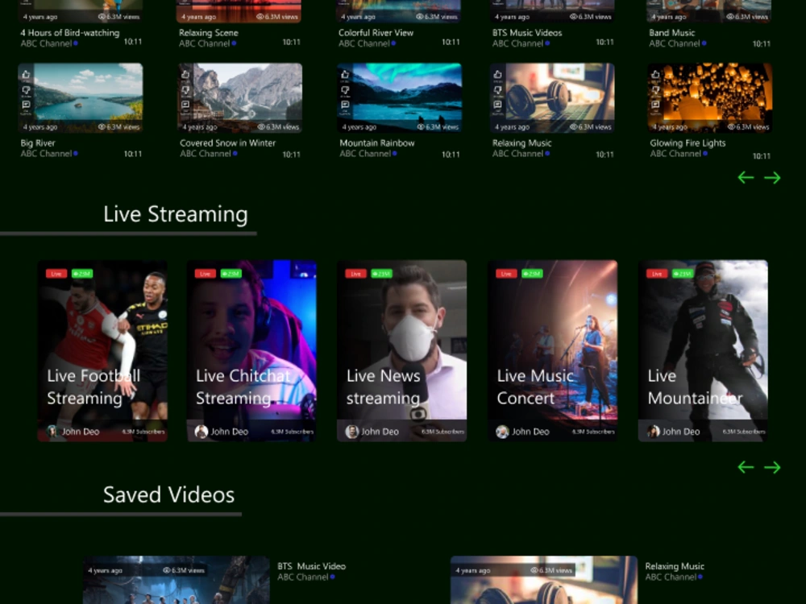Click 6.3M views on Big River thumbnail
Screen dimensions: 806x604
(x=119, y=127)
